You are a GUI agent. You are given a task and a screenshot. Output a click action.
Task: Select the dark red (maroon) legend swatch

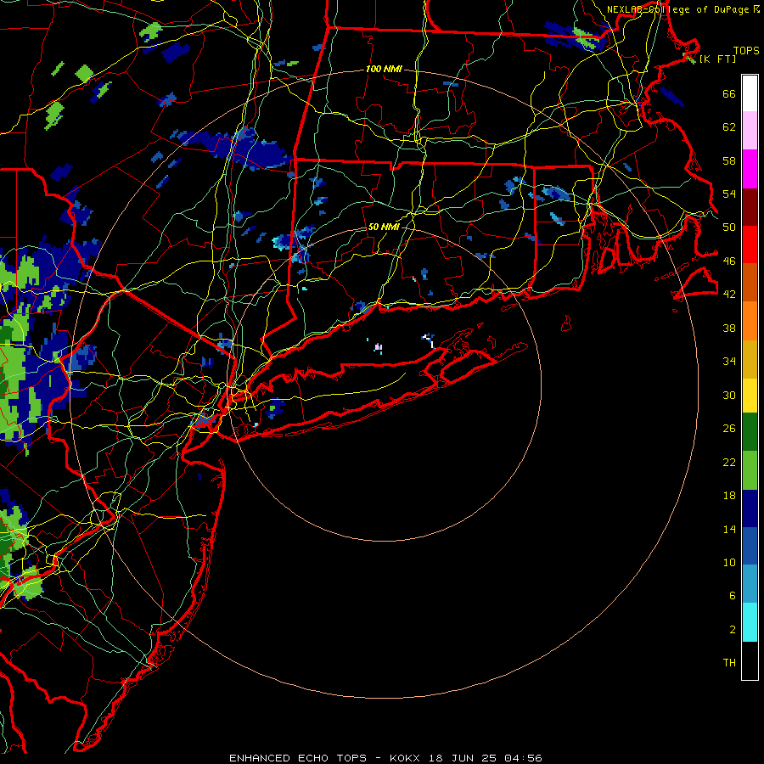(750, 207)
